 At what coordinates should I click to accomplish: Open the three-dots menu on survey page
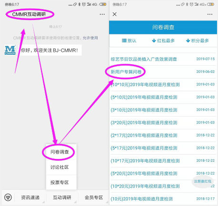pyautogui.click(x=210, y=14)
